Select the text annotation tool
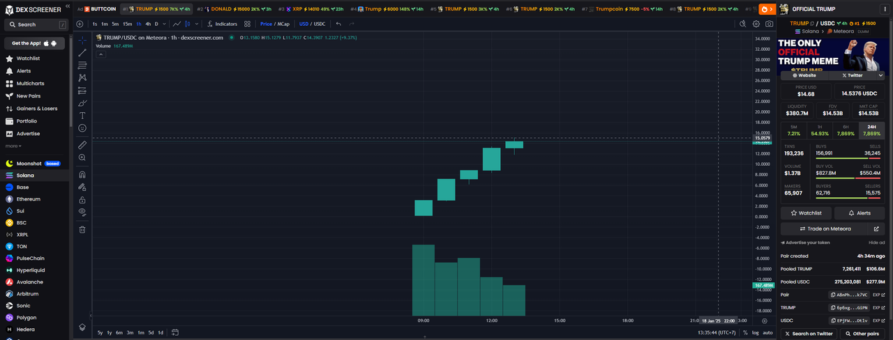This screenshot has width=893, height=340. point(82,116)
